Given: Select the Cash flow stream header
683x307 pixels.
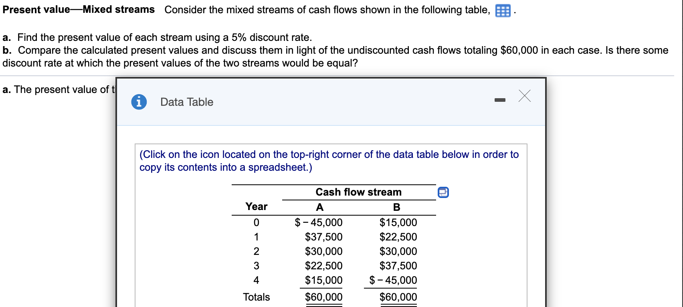Looking at the screenshot, I should (359, 192).
